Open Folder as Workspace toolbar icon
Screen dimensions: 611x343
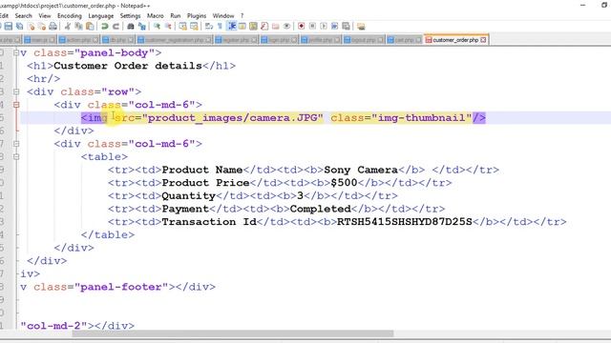(276, 27)
